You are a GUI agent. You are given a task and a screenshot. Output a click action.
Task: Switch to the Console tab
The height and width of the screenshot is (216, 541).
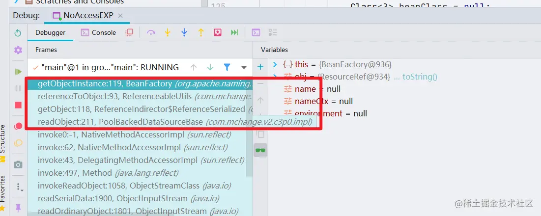pyautogui.click(x=98, y=33)
